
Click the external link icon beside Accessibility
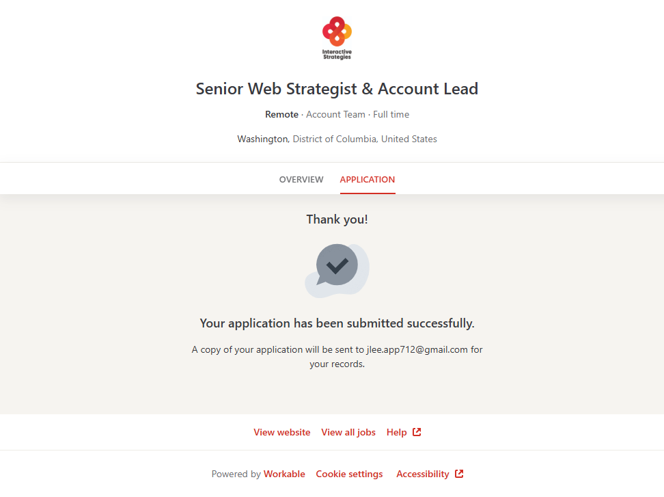(459, 474)
